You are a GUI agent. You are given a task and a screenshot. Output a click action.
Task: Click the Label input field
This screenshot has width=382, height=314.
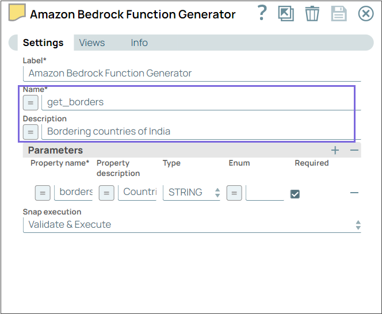[192, 73]
